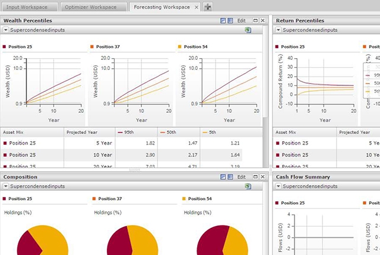Click the Projected Year column header
The height and width of the screenshot is (255, 380).
tap(82, 132)
